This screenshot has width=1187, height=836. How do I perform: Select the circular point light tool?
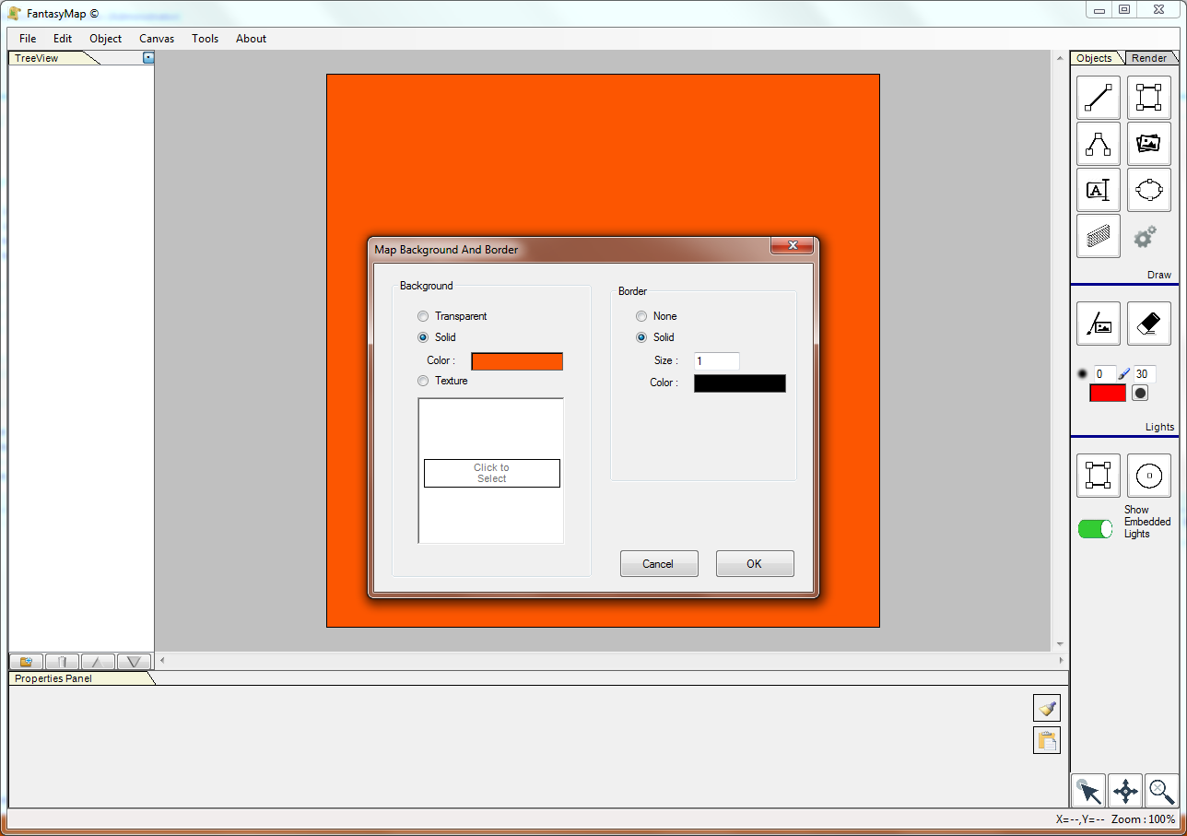click(x=1148, y=476)
